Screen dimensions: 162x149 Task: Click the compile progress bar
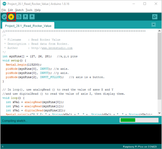pos(139,120)
